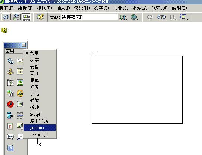Open the 修改(M) menu

tap(82, 8)
